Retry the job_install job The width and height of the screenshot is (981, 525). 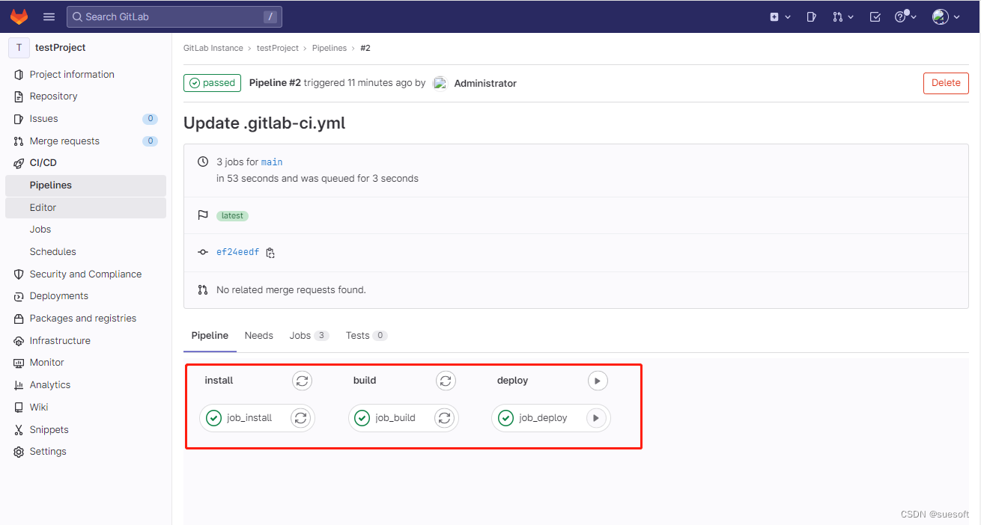coord(301,418)
